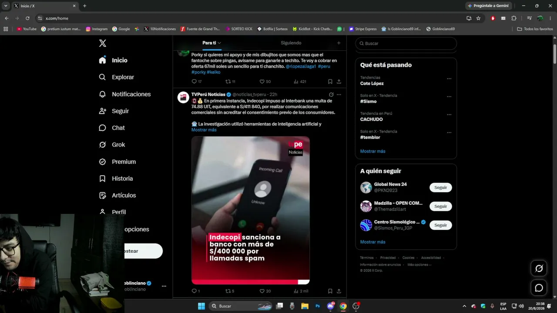Follow Madzilla - OPEN COM account

441,206
